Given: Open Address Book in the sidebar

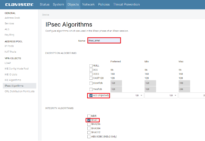Looking at the screenshot, I should 12,18.
